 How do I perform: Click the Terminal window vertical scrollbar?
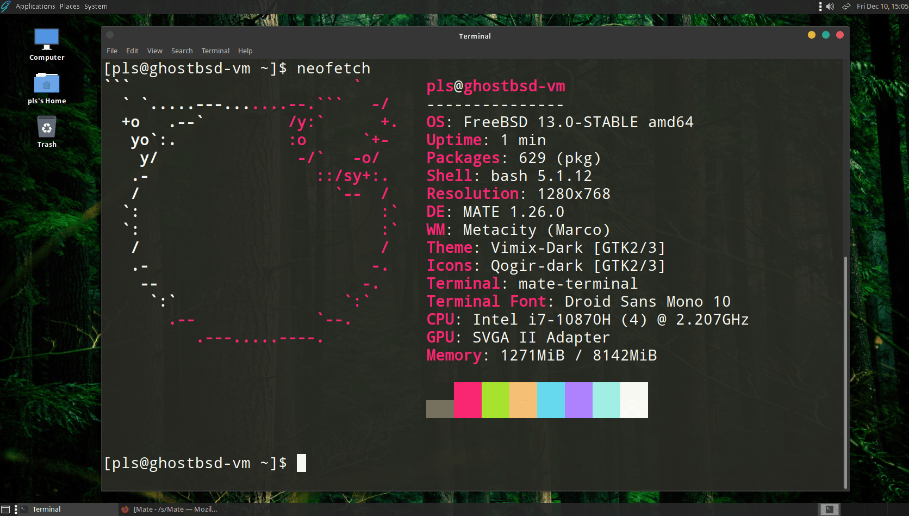tap(845, 372)
